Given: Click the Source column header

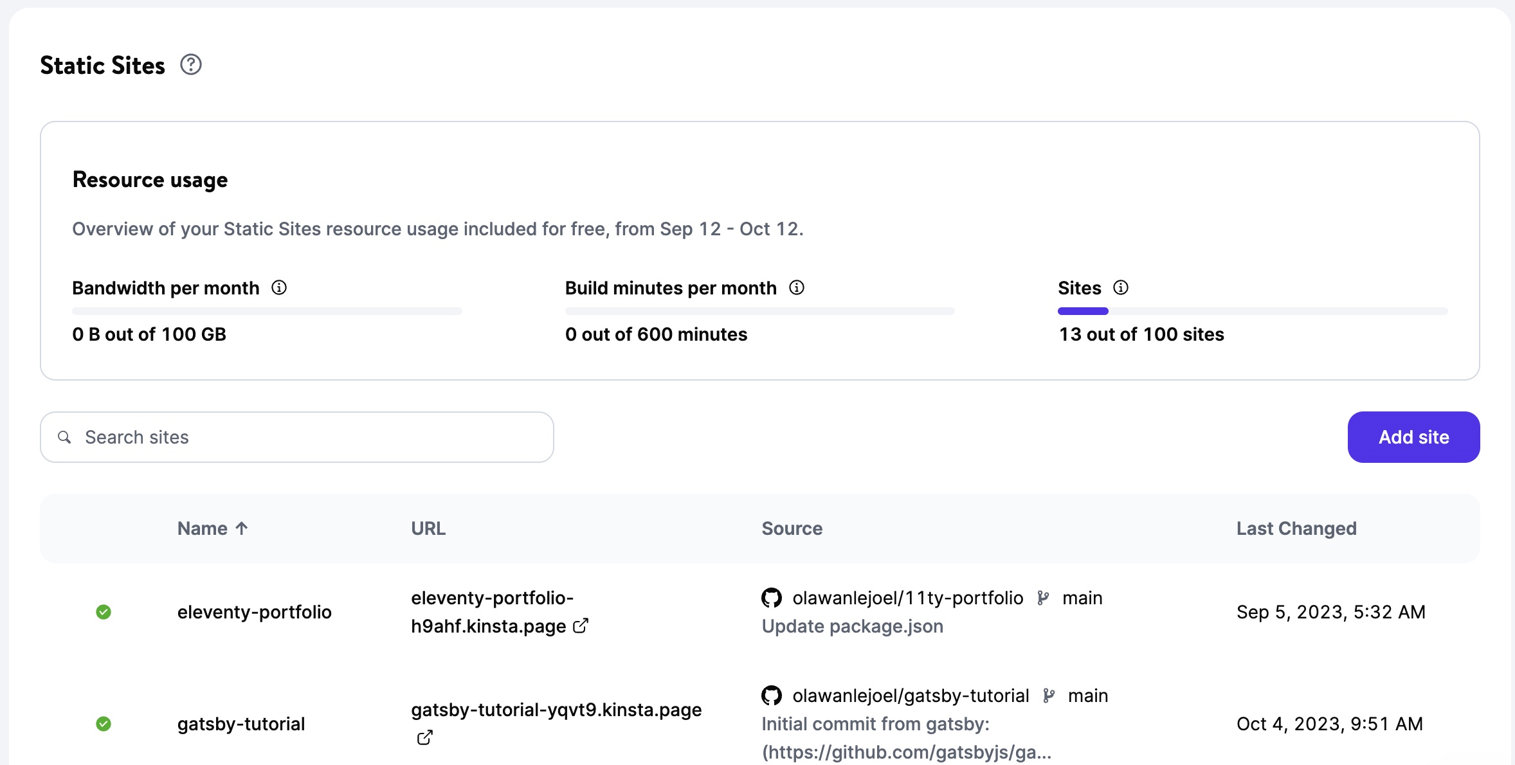Looking at the screenshot, I should click(x=792, y=528).
